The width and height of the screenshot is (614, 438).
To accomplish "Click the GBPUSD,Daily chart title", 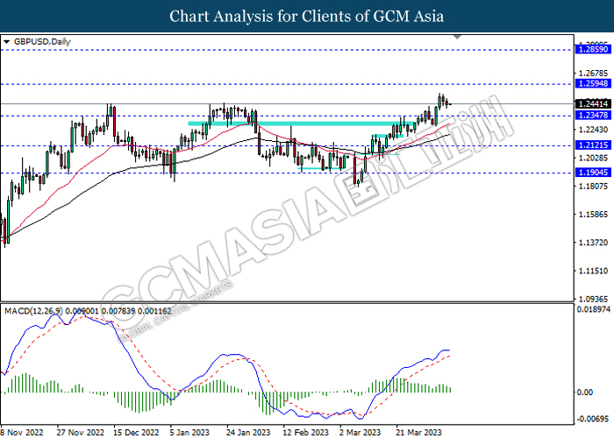I will click(42, 42).
